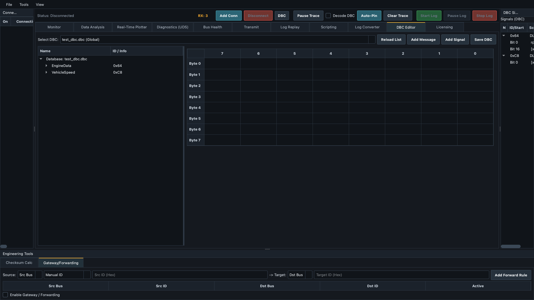Click the On column header in Connections
Viewport: 534px width, 300px height.
[5, 22]
